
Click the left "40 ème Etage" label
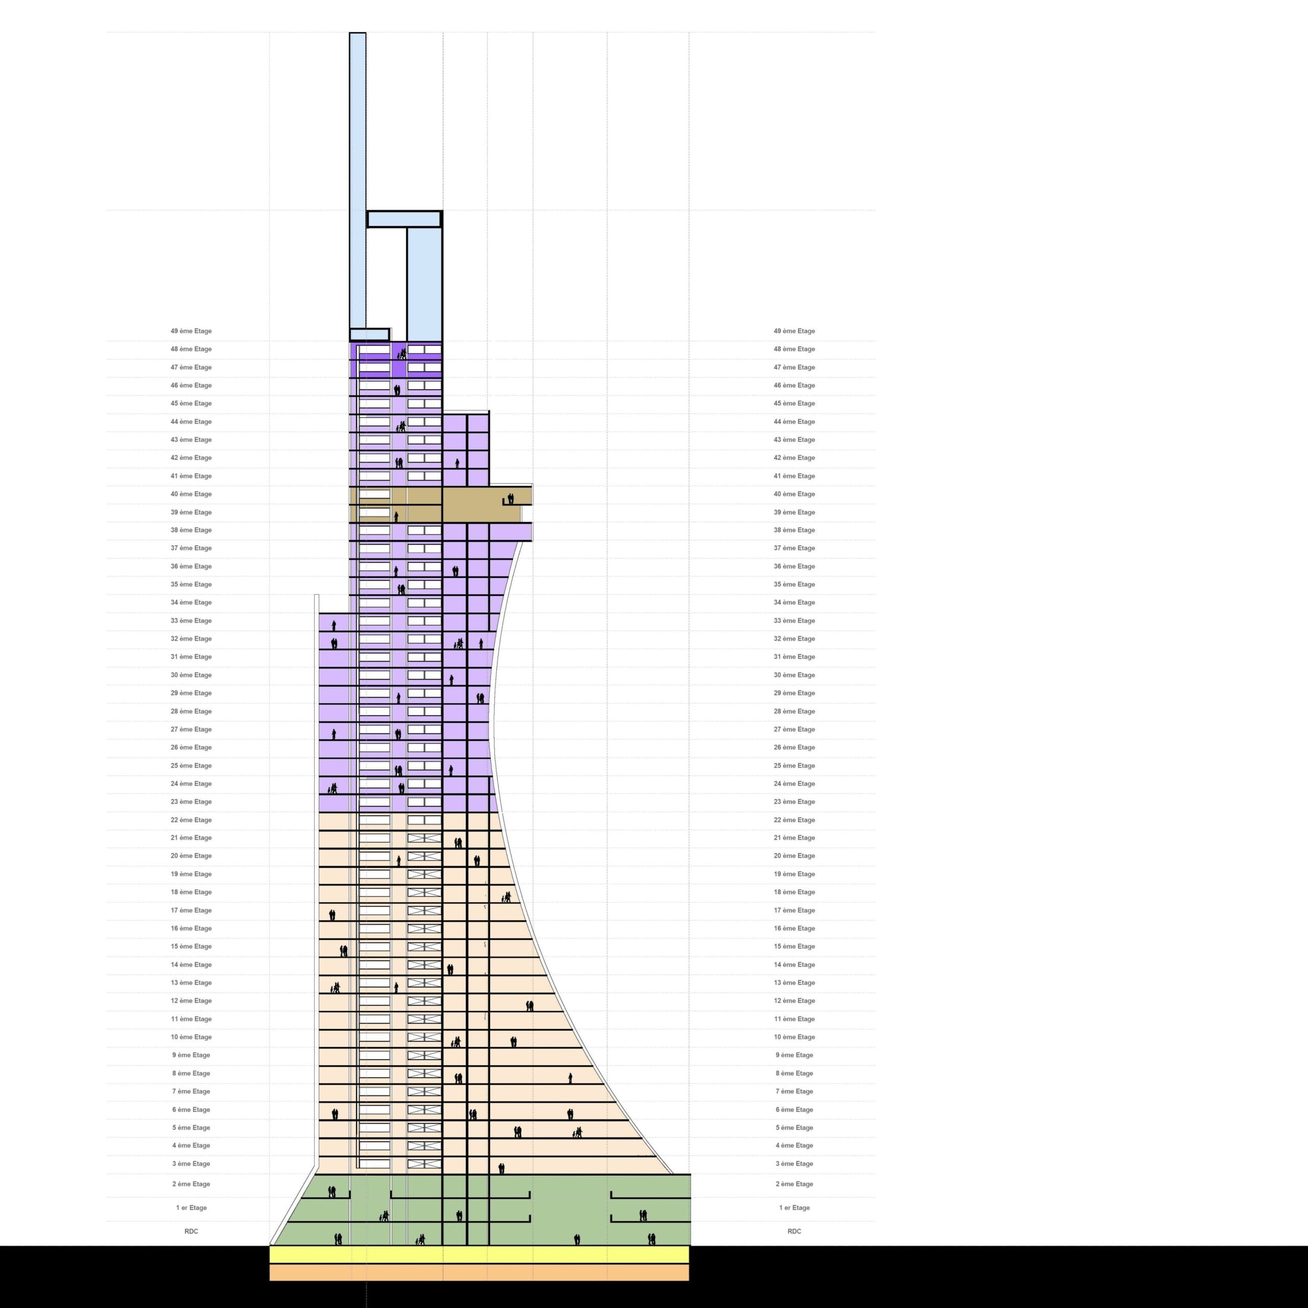[191, 494]
